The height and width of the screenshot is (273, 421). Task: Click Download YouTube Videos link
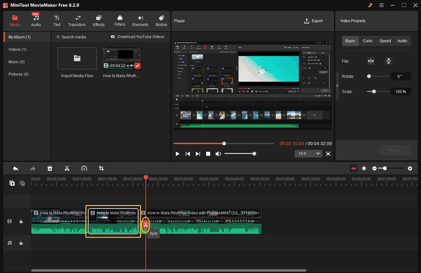pyautogui.click(x=137, y=37)
